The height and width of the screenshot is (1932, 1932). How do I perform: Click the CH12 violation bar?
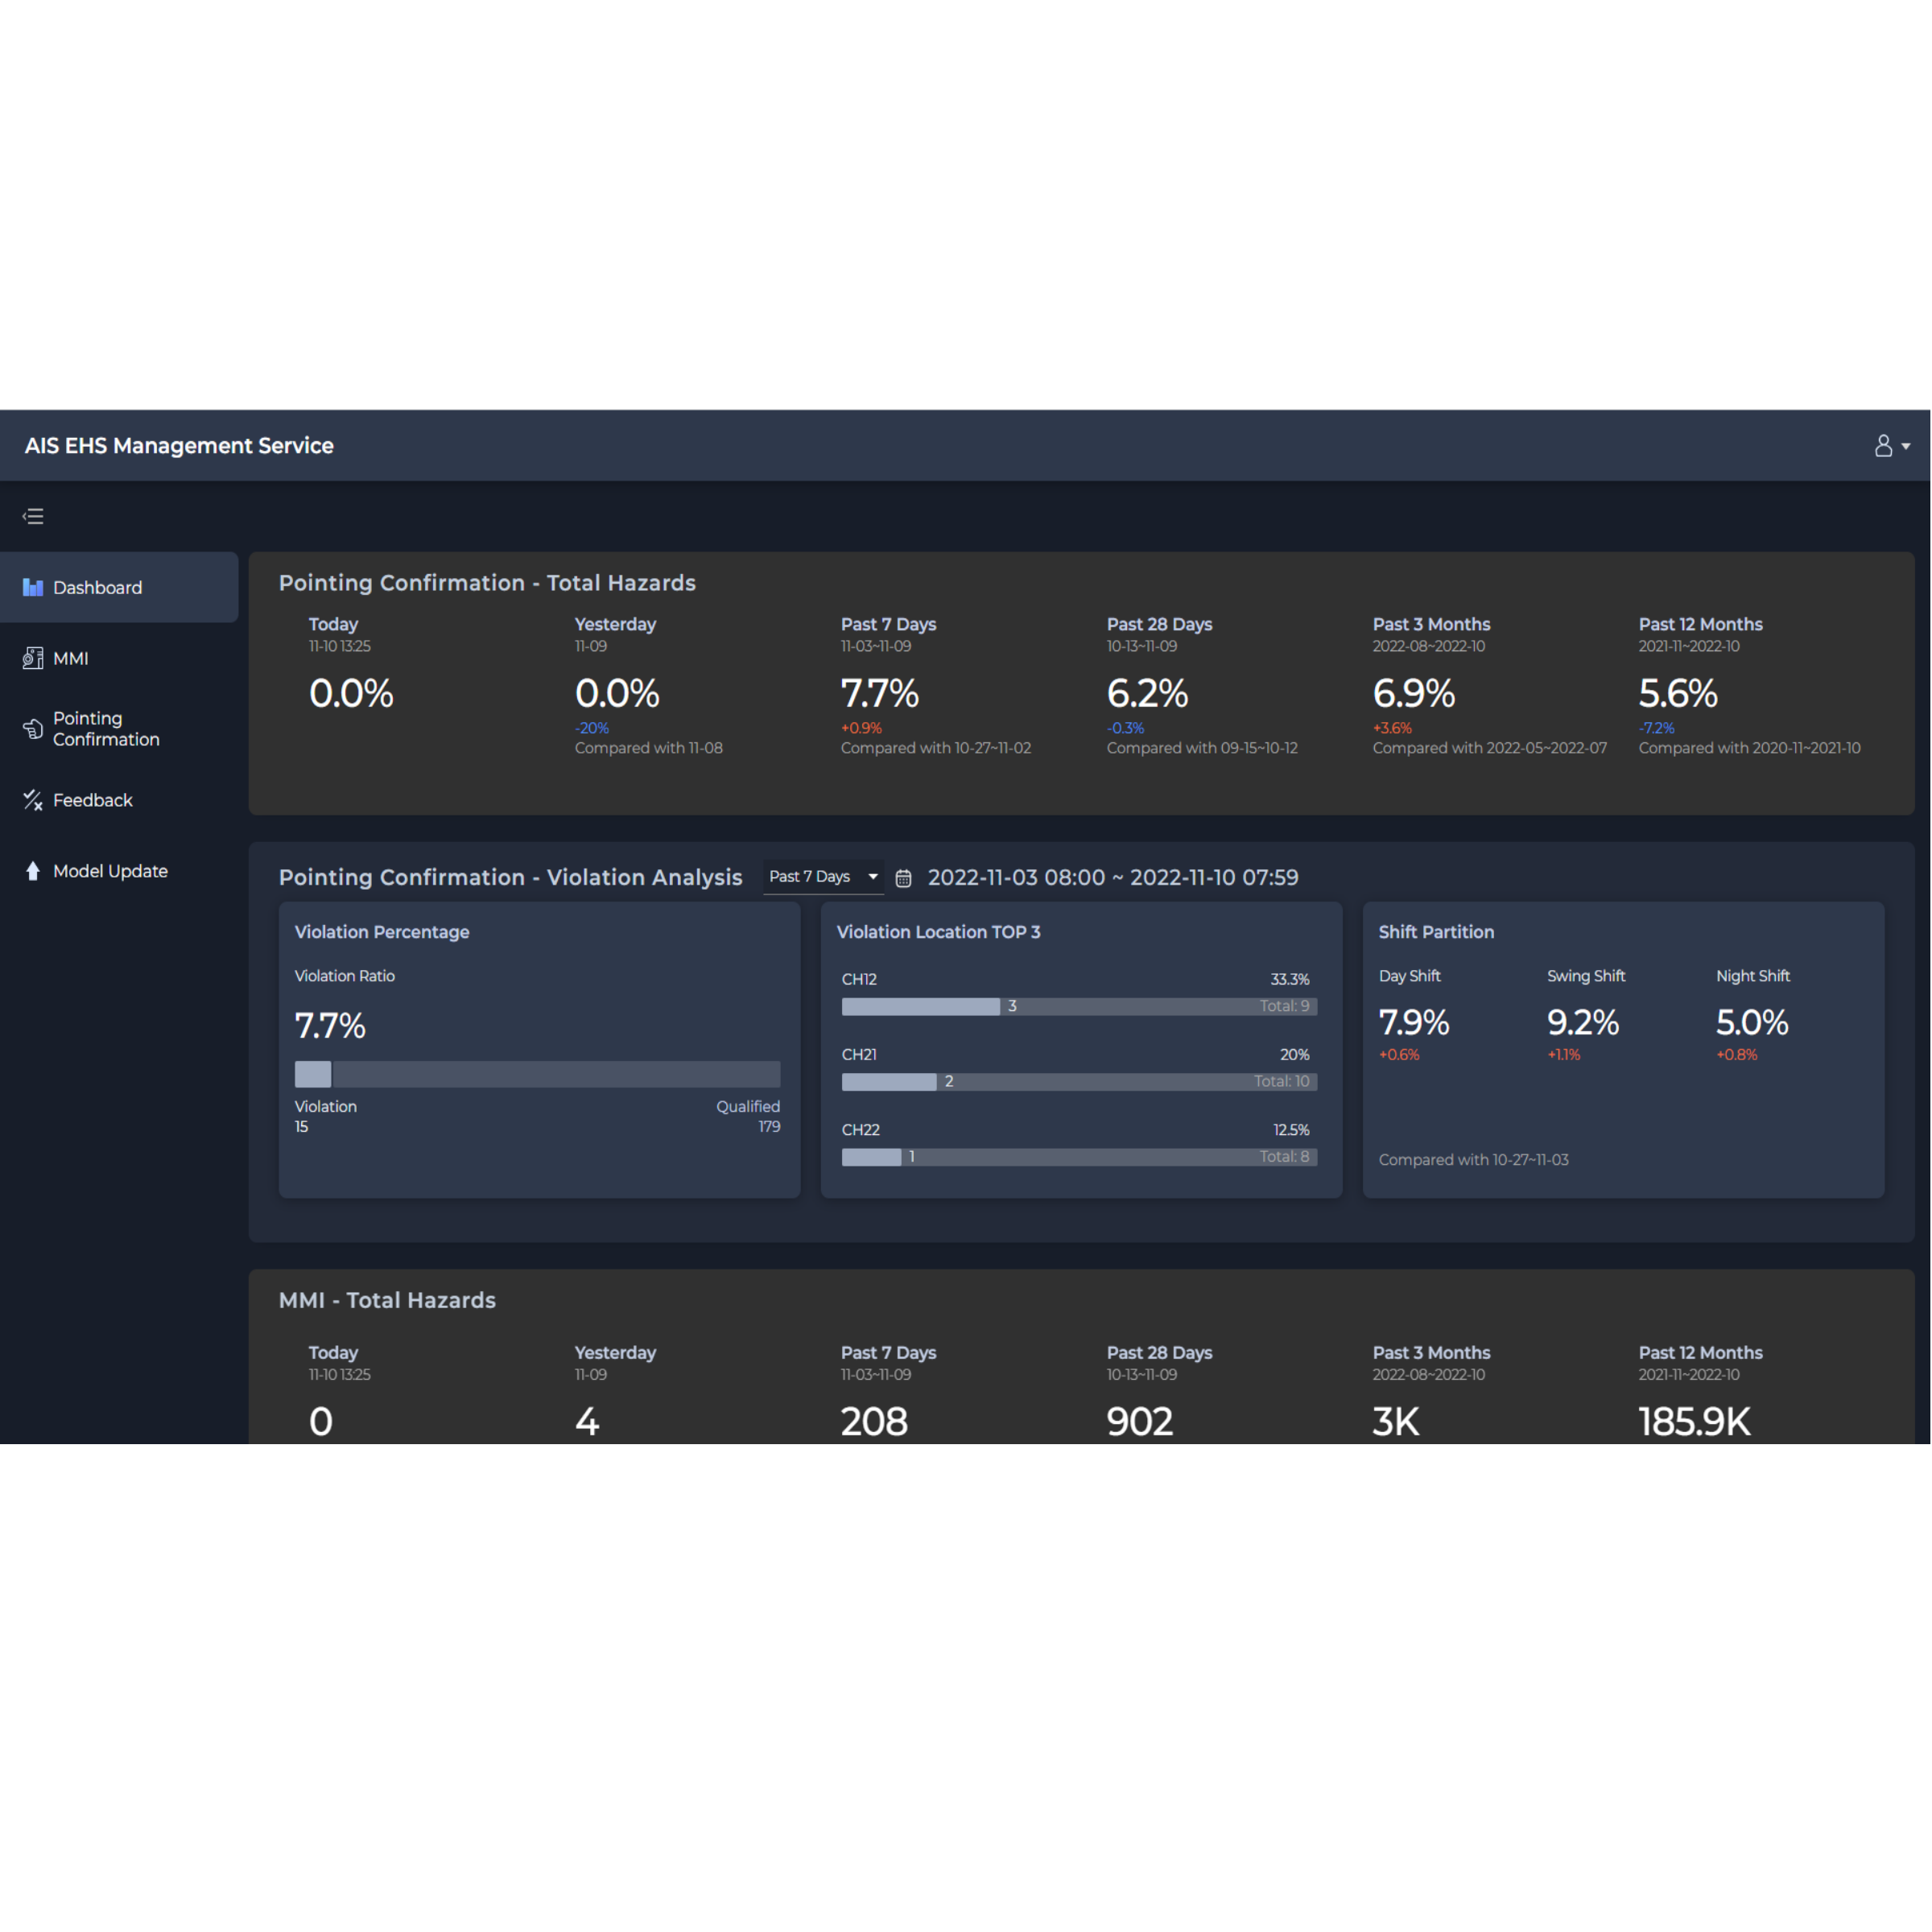coord(1079,1006)
